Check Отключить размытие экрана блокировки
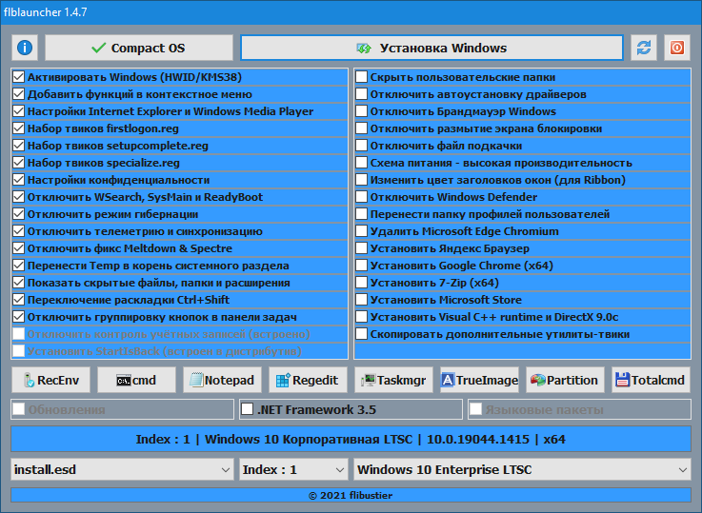This screenshot has height=513, width=702. (x=361, y=128)
